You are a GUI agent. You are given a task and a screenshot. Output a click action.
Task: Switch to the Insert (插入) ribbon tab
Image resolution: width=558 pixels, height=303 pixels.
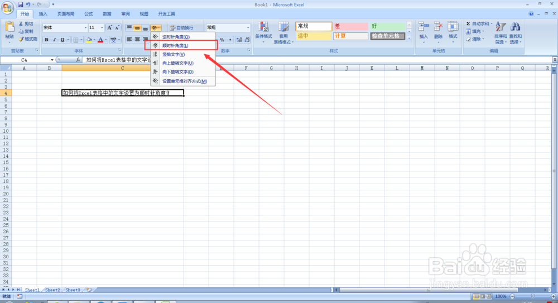[x=43, y=14]
